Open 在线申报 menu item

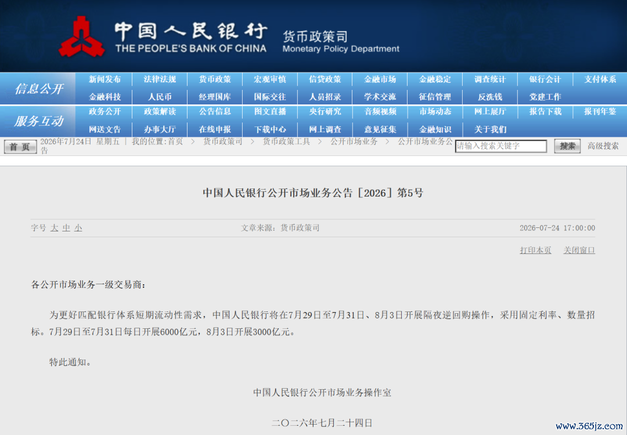pyautogui.click(x=215, y=130)
